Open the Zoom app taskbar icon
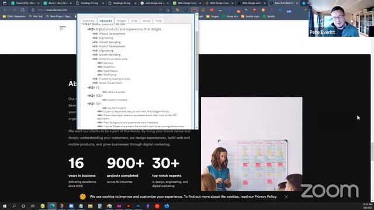Viewport: 374px width, 210px height. tap(71, 206)
